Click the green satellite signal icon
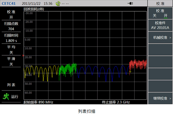 [58, 3]
